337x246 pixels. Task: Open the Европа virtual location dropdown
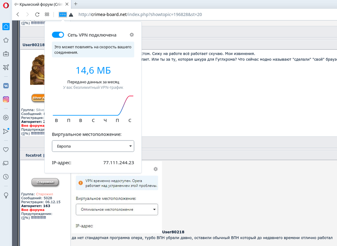[93, 146]
